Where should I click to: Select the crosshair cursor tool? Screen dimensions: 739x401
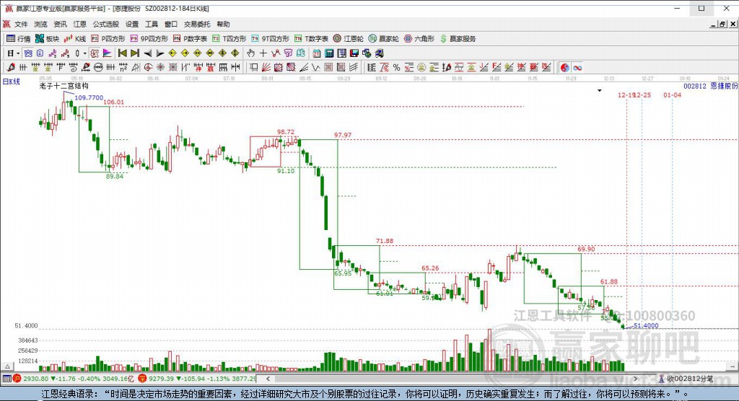coord(263,53)
